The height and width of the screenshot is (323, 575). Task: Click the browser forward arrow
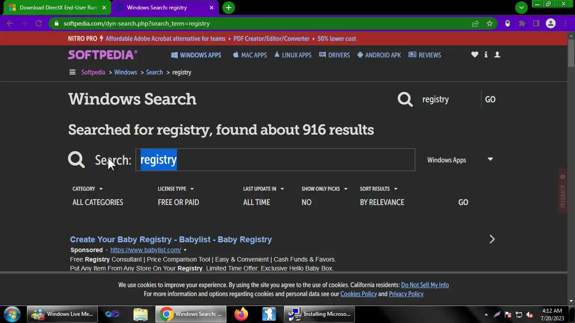pos(24,23)
